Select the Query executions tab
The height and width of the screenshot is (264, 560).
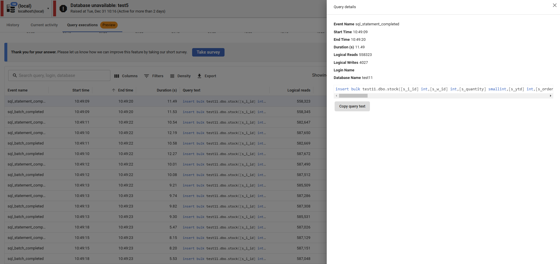click(x=82, y=25)
